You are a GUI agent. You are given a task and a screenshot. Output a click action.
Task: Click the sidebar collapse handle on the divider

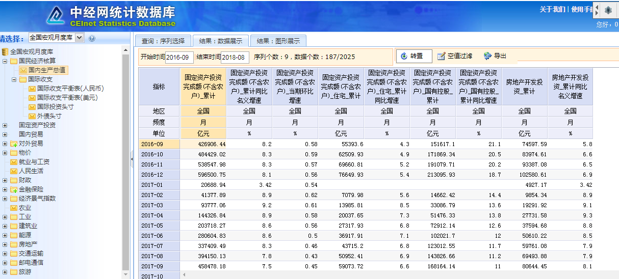coord(132,159)
